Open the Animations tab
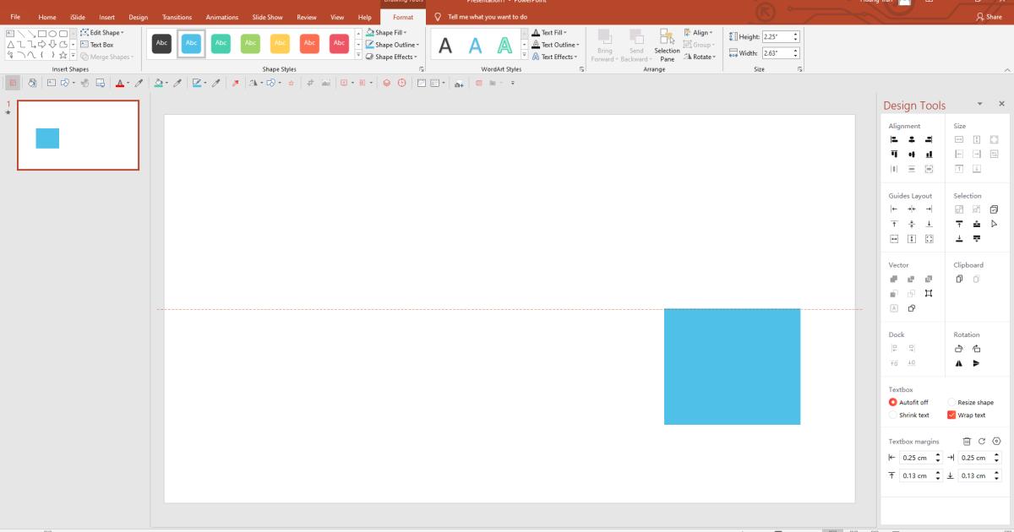The image size is (1014, 532). (221, 17)
